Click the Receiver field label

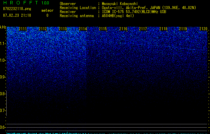tap(68, 12)
